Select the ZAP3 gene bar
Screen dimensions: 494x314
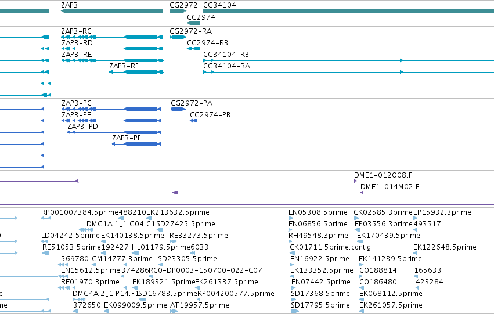[x=112, y=11]
